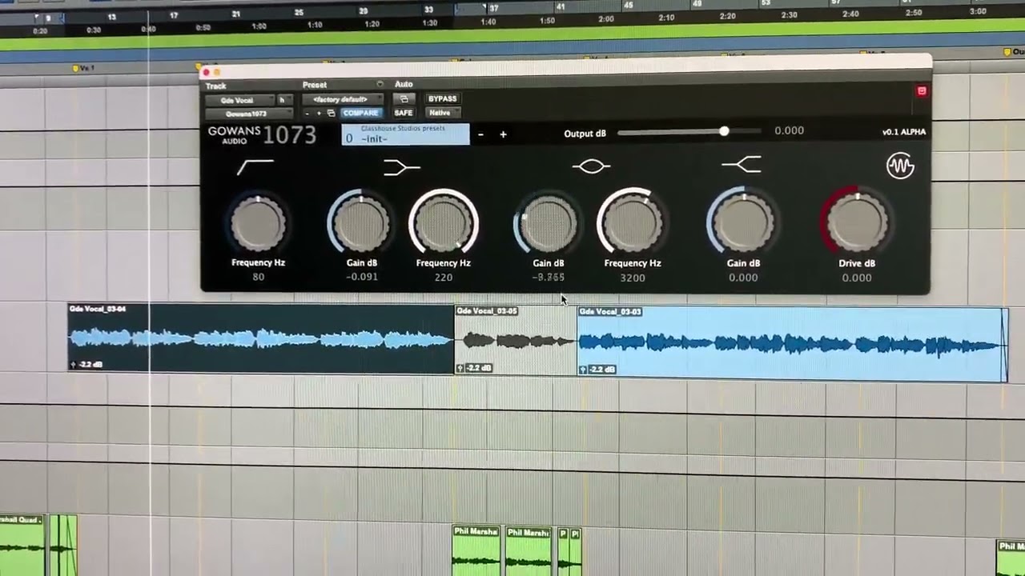This screenshot has height=576, width=1025.
Task: Click the Output dB slider handle
Action: click(x=724, y=131)
